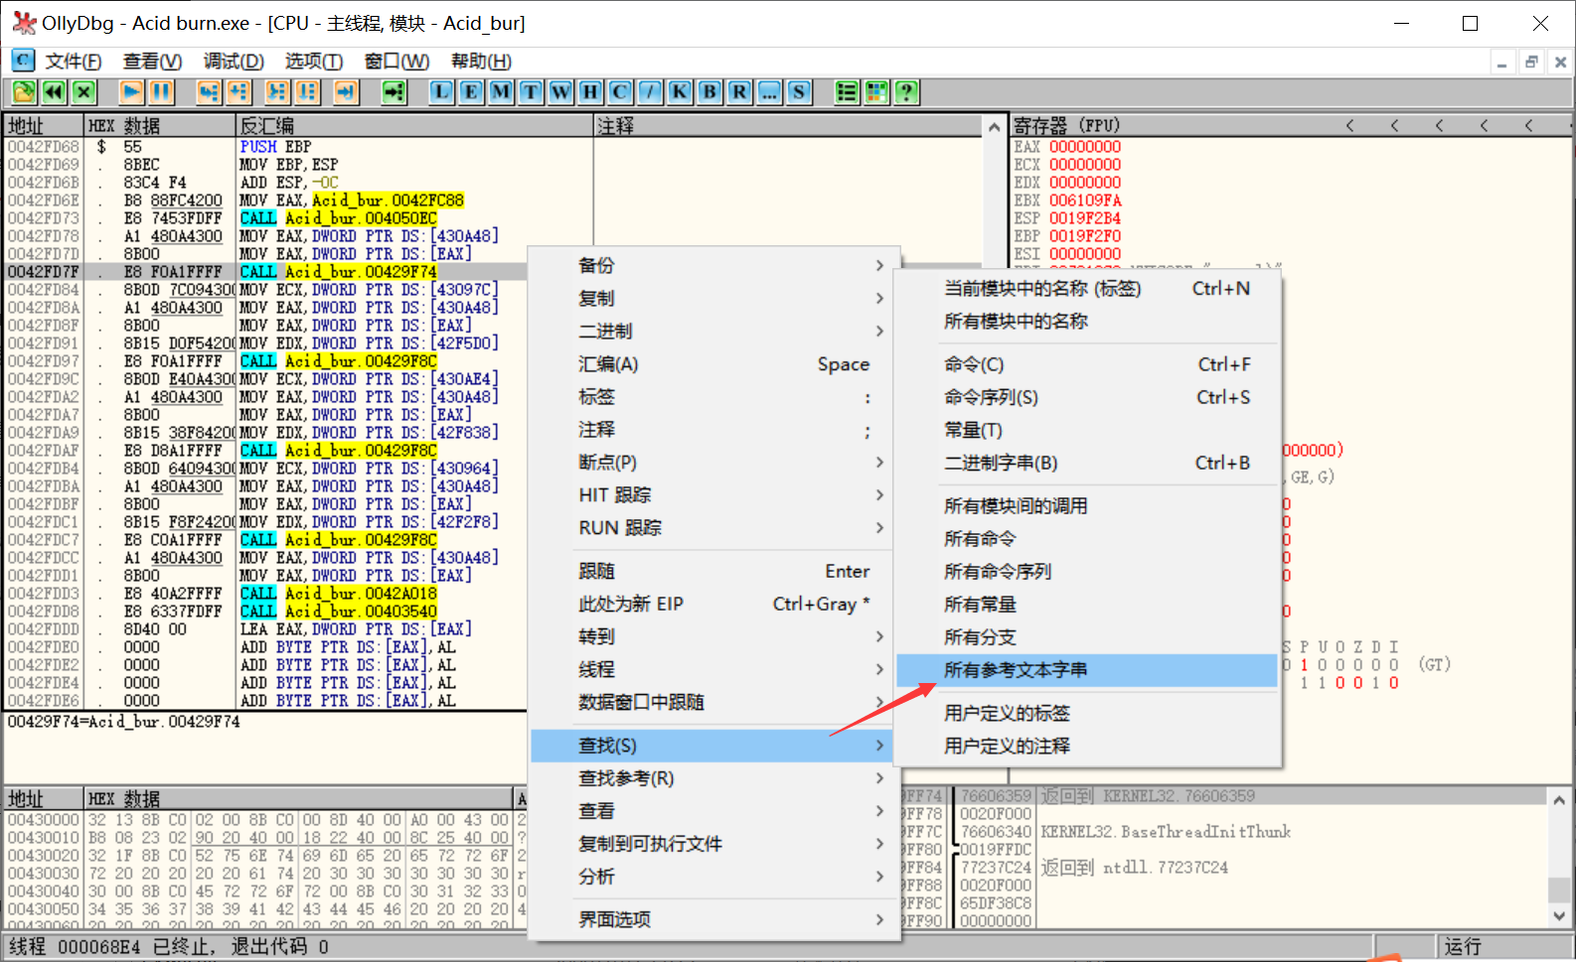
Task: Click the Run program play icon
Action: click(131, 92)
